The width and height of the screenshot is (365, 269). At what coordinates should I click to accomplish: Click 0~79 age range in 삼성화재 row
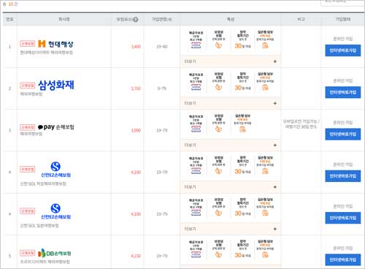pyautogui.click(x=162, y=88)
